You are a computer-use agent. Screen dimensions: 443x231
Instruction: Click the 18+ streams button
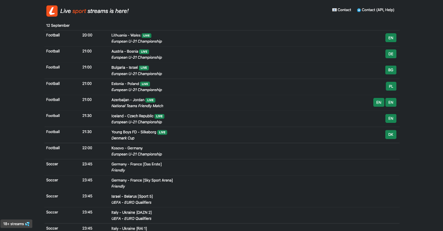coord(17,224)
